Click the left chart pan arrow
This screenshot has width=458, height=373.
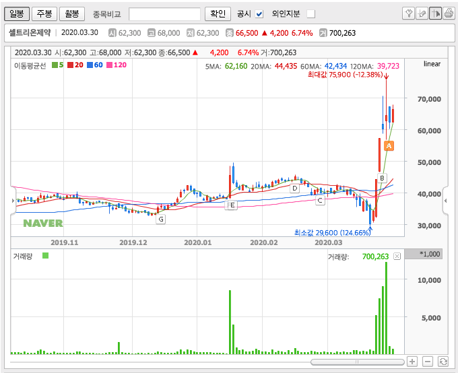point(13,201)
